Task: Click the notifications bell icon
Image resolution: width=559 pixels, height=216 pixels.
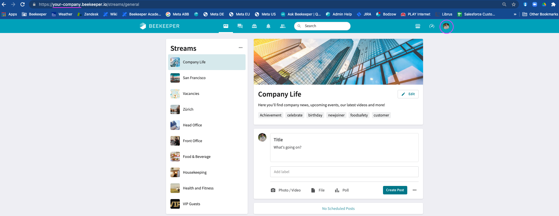Action: click(268, 26)
